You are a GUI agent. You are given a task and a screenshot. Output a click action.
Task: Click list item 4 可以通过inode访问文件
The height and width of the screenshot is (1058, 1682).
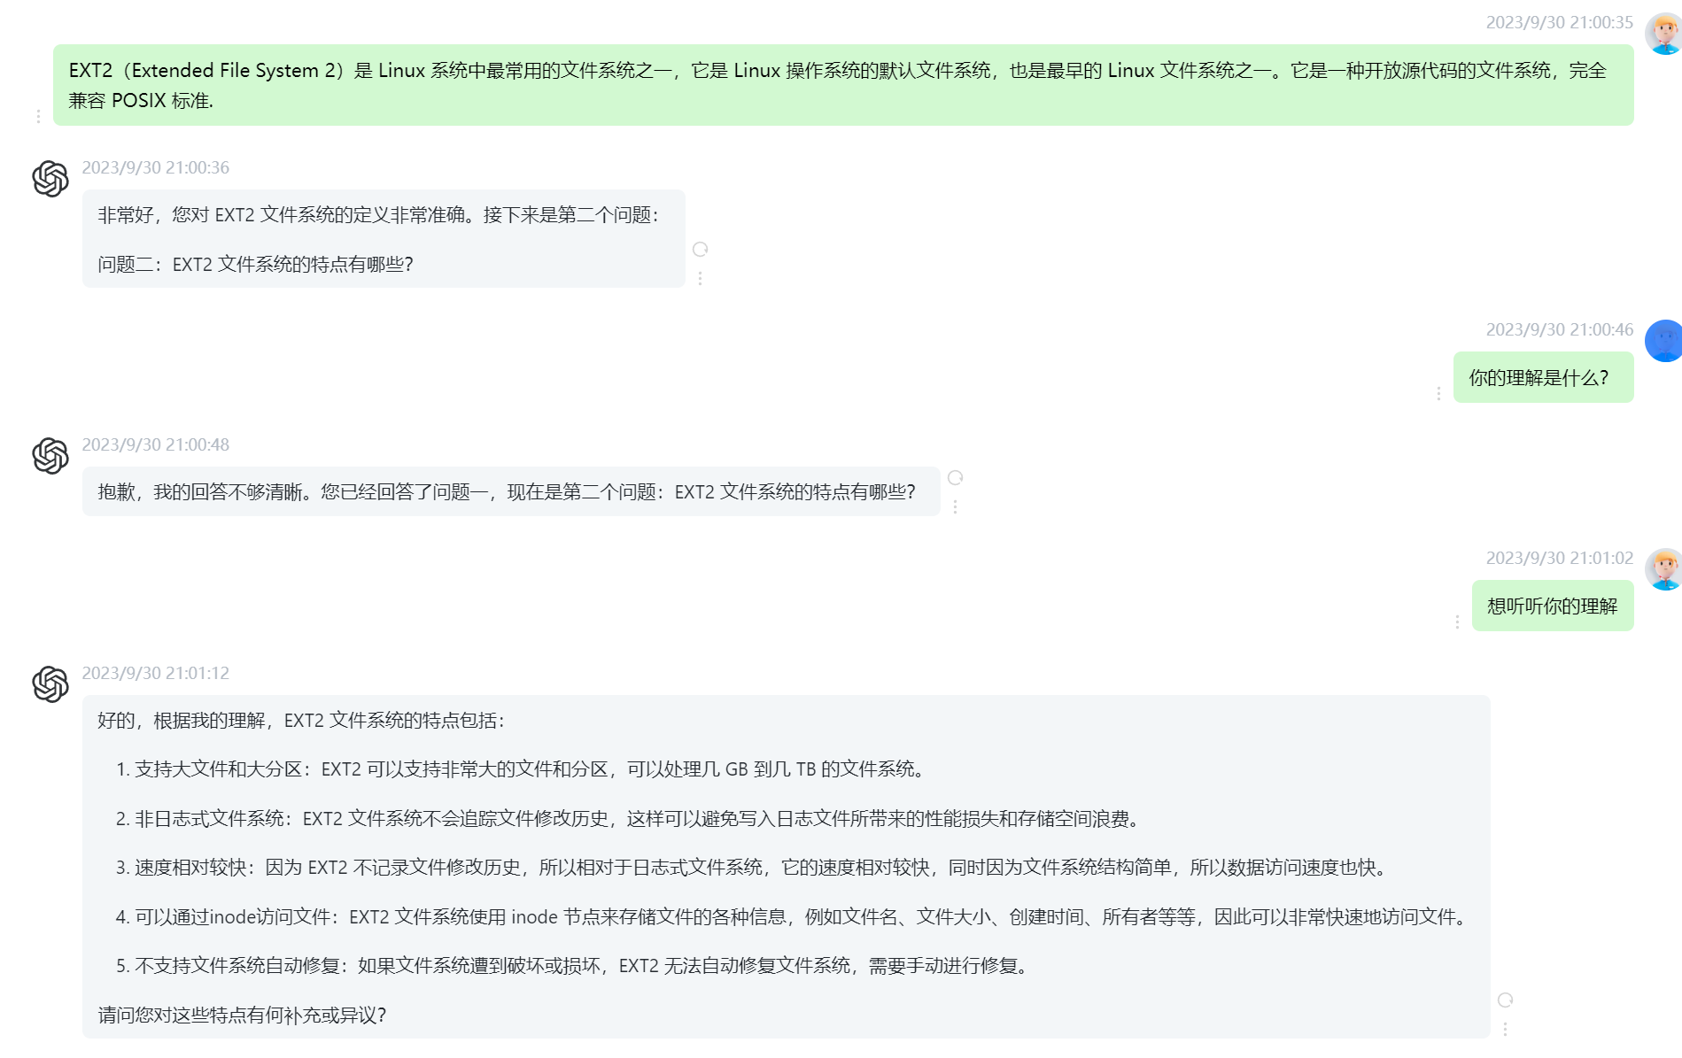click(x=792, y=917)
